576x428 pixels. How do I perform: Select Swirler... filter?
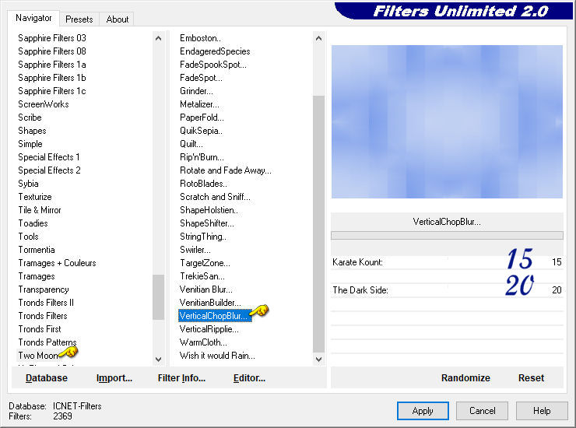(195, 250)
